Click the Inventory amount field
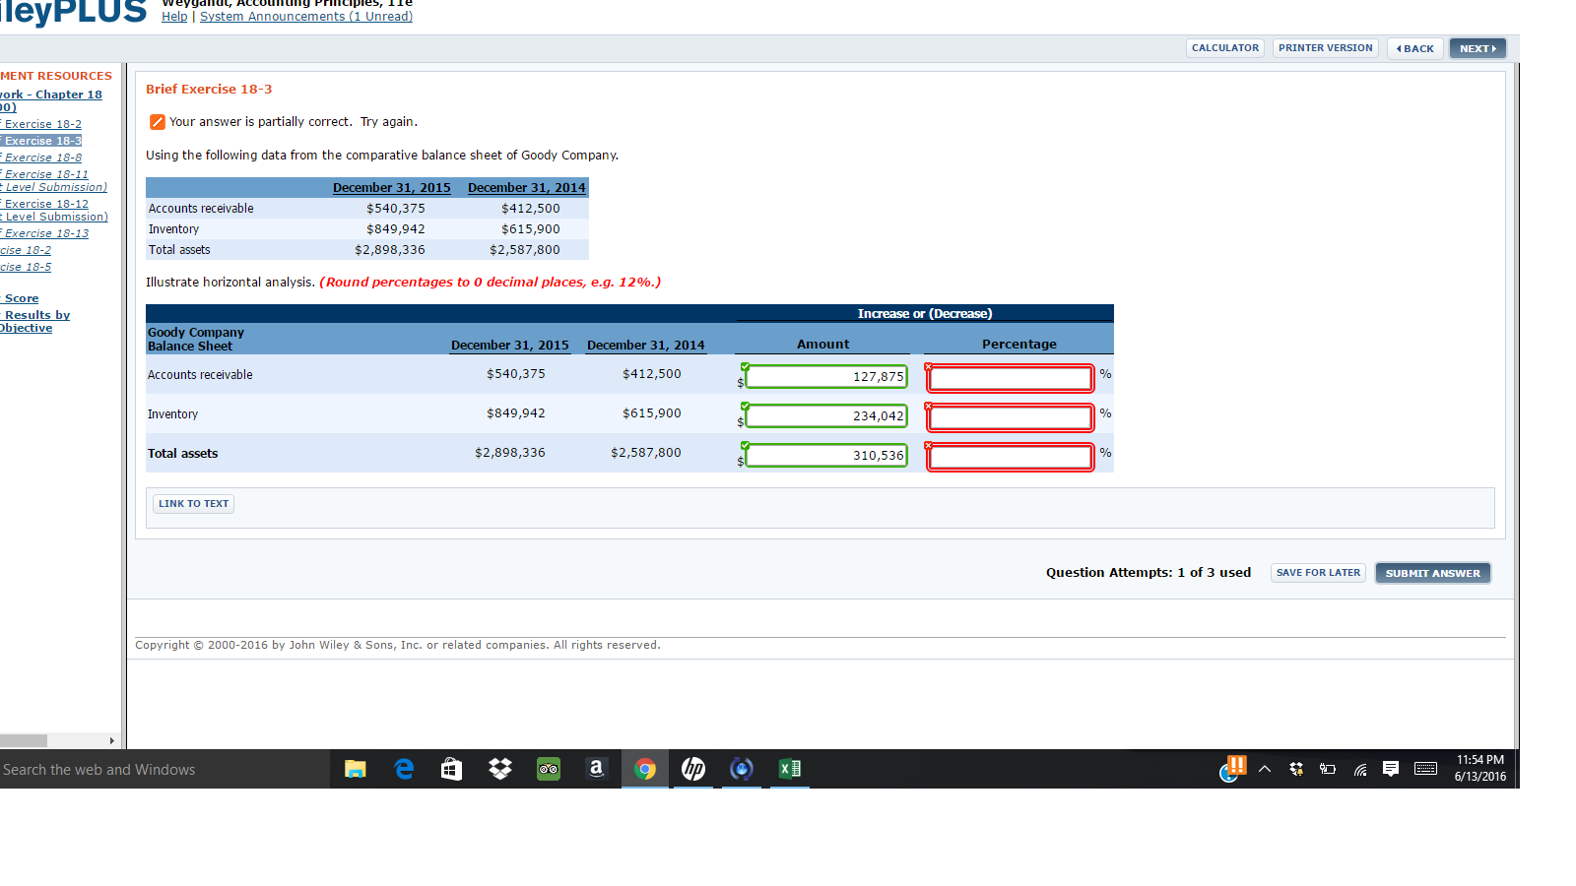Image resolution: width=1576 pixels, height=886 pixels. tap(825, 415)
